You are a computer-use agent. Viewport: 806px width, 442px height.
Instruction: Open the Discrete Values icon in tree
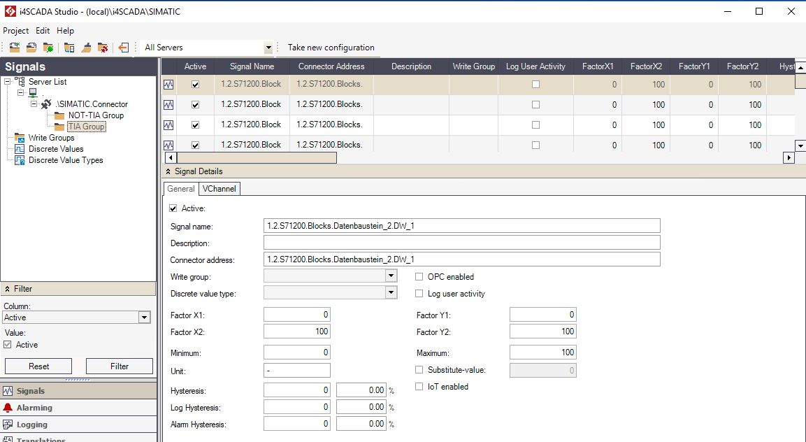pyautogui.click(x=20, y=149)
